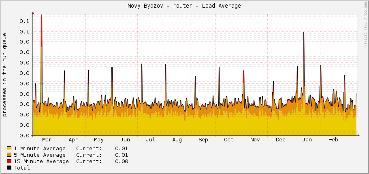Screen dimensions: 369x174
Task: Click the Nov label on the x-axis
Action: click(x=255, y=140)
